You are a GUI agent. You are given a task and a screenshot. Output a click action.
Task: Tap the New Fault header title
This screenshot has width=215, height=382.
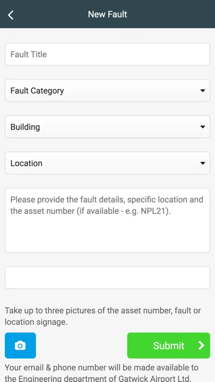(x=107, y=14)
